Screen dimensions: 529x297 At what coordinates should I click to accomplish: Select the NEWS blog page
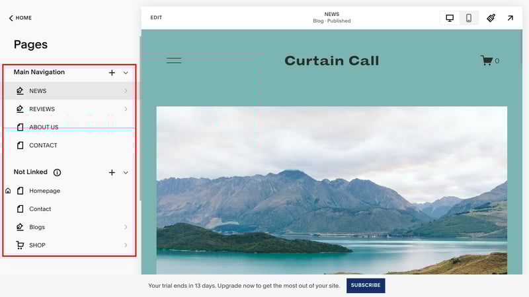tap(69, 91)
